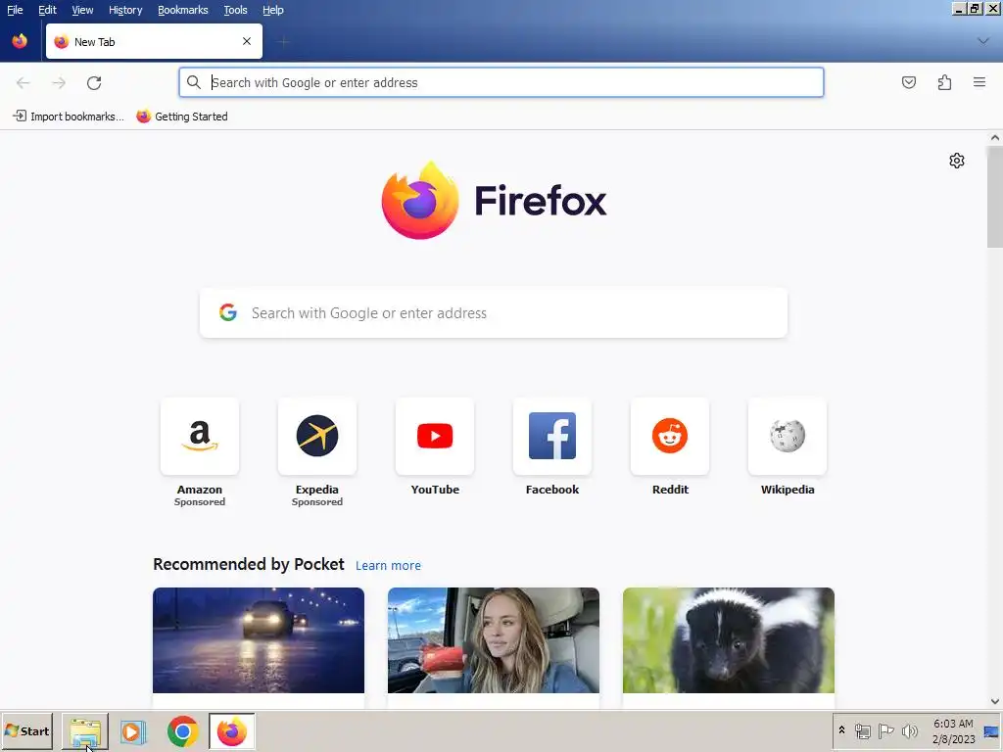Click the Firefox logo on page

click(494, 201)
